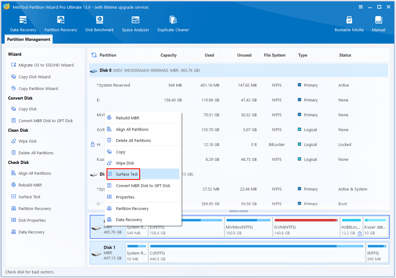The width and height of the screenshot is (396, 278).
Task: Click Surface Test in context menu
Action: 143,174
